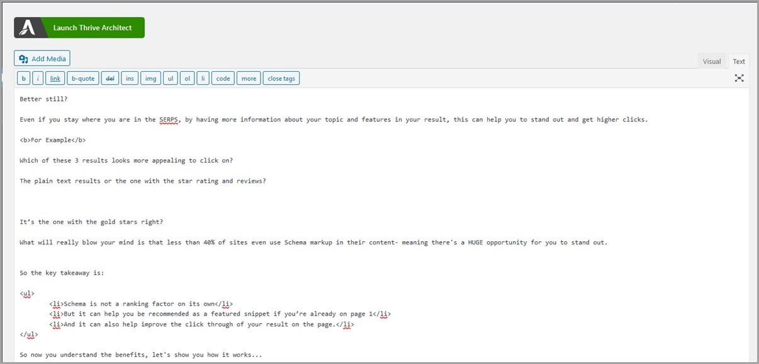759x364 pixels.
Task: Insert a code tag with the code tool
Action: 222,78
